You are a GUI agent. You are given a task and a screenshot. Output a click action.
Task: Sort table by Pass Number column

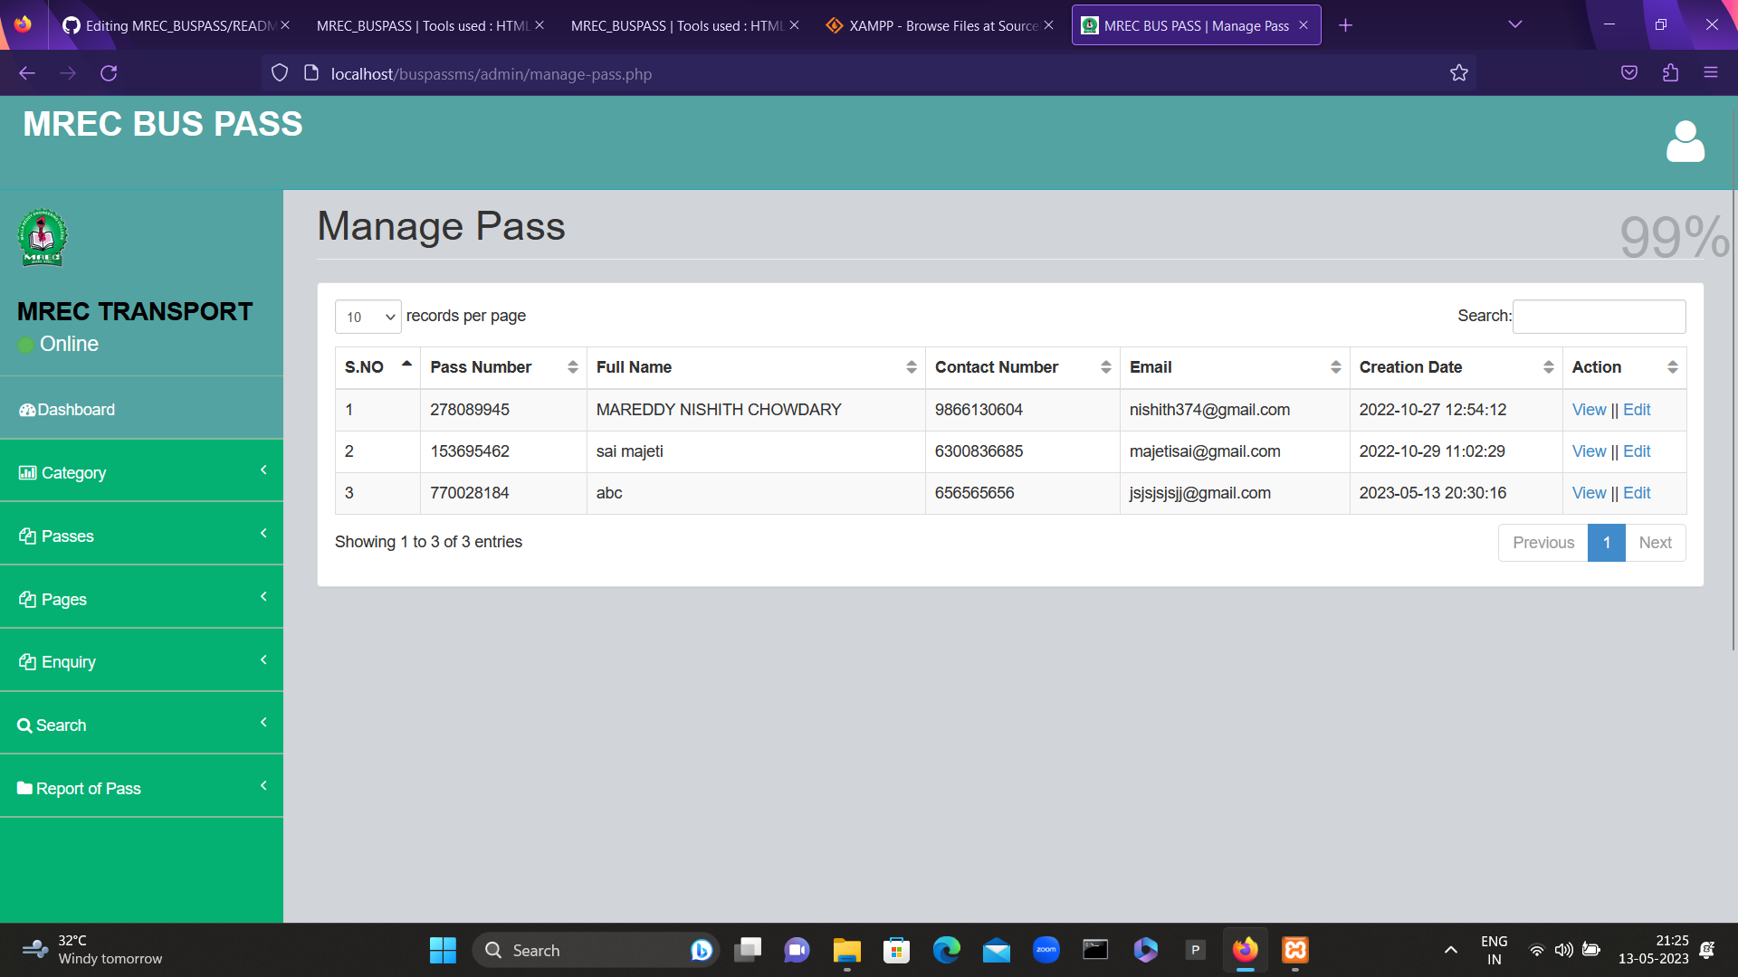click(503, 367)
